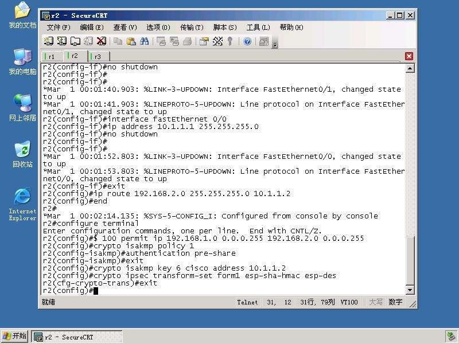Click the Public Key assistant key icon
The image size is (459, 344).
pyautogui.click(x=230, y=41)
